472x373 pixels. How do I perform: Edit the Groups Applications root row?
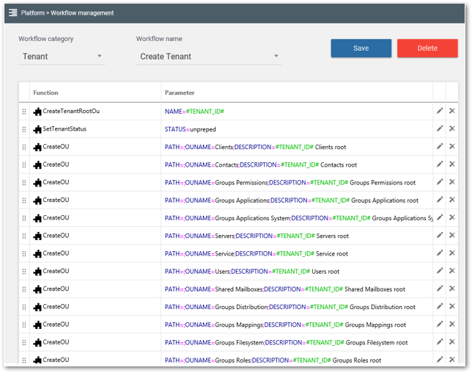(x=440, y=200)
